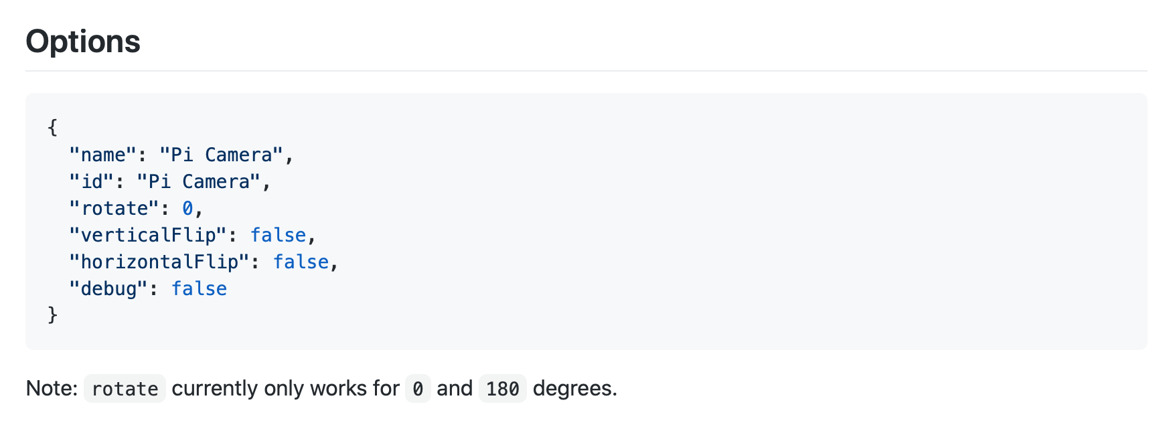1161x439 pixels.
Task: Select the "Pi Camera" value on the id line
Action: (199, 181)
